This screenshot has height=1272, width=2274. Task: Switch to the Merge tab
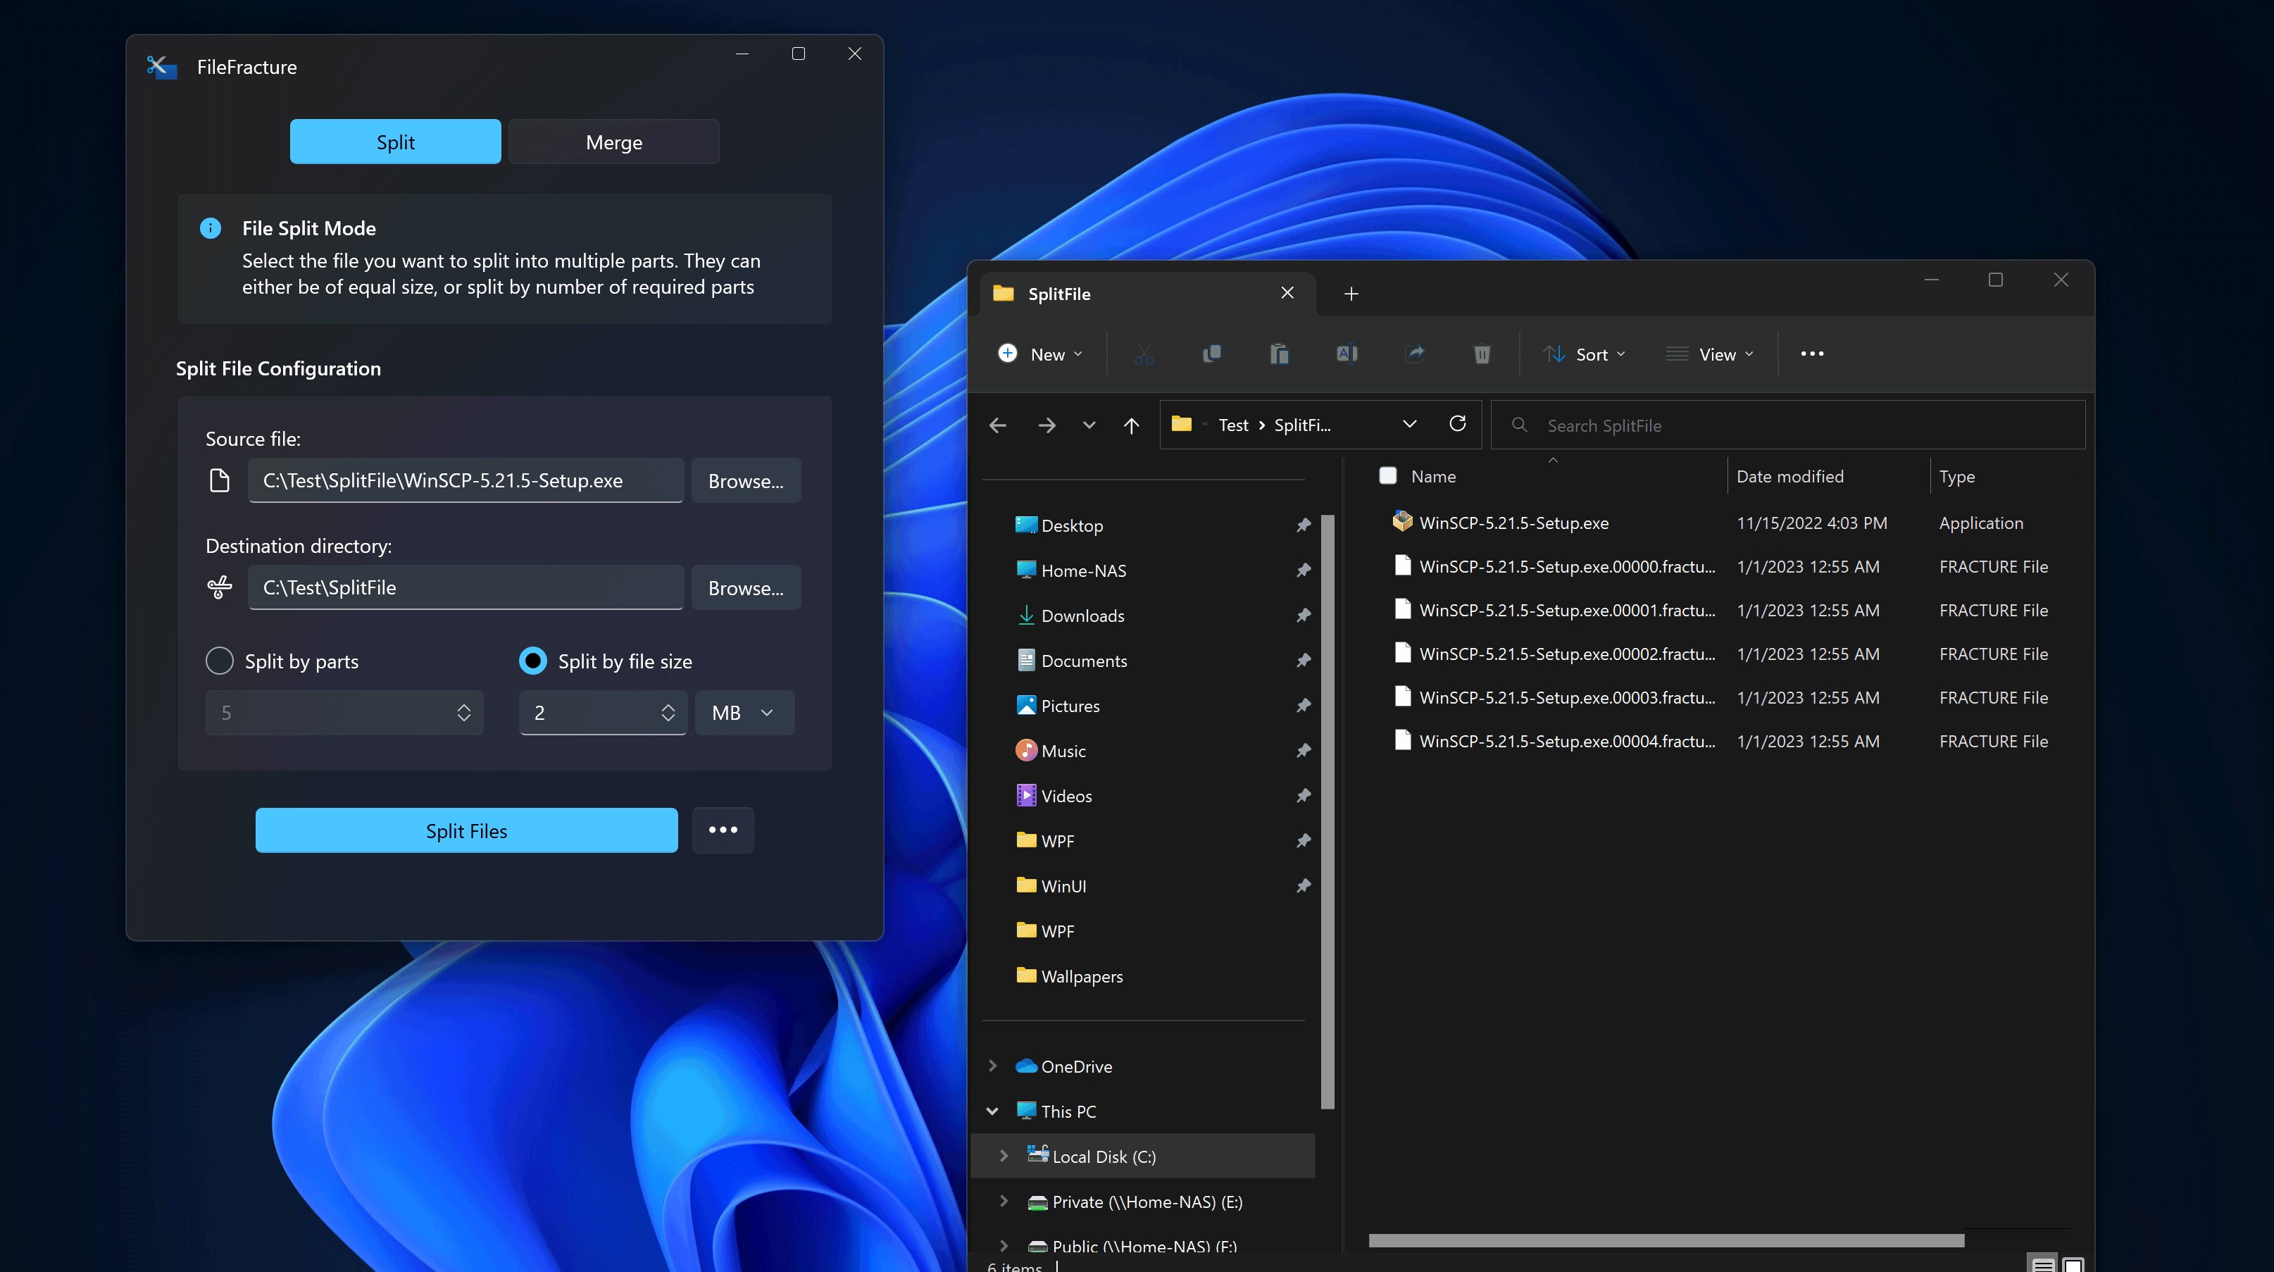click(x=613, y=142)
